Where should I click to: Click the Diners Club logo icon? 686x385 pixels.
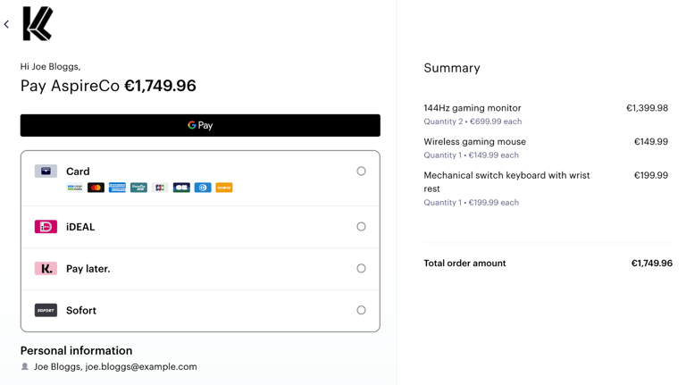tap(203, 188)
